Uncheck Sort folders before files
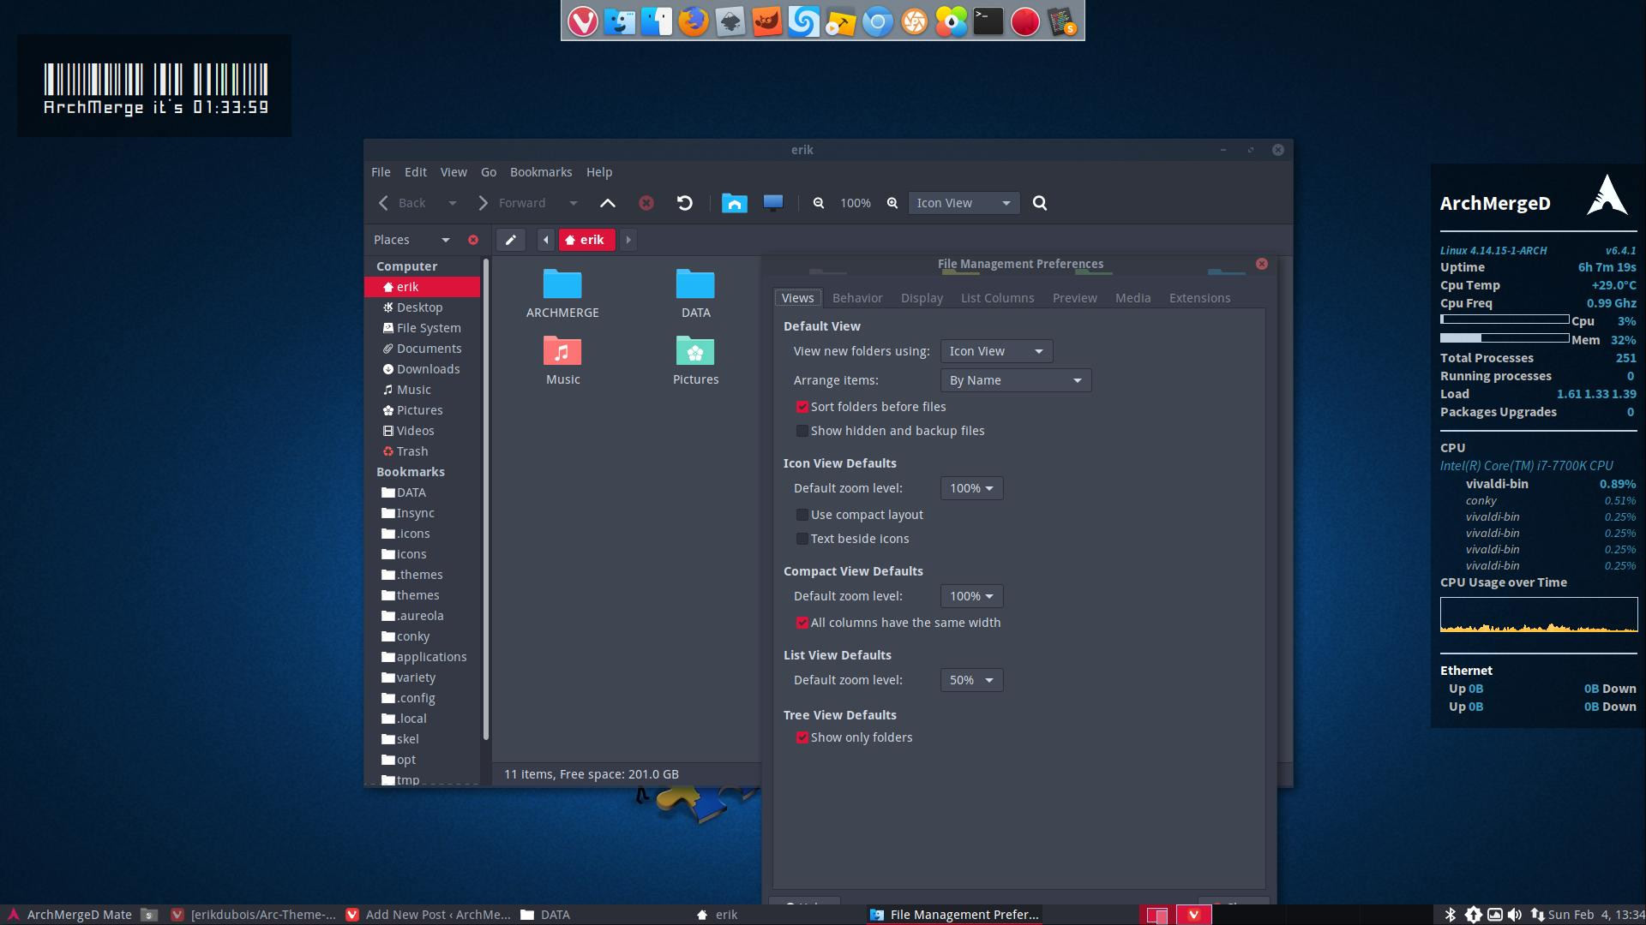Screen dimensions: 1646x925 pyautogui.click(x=802, y=407)
